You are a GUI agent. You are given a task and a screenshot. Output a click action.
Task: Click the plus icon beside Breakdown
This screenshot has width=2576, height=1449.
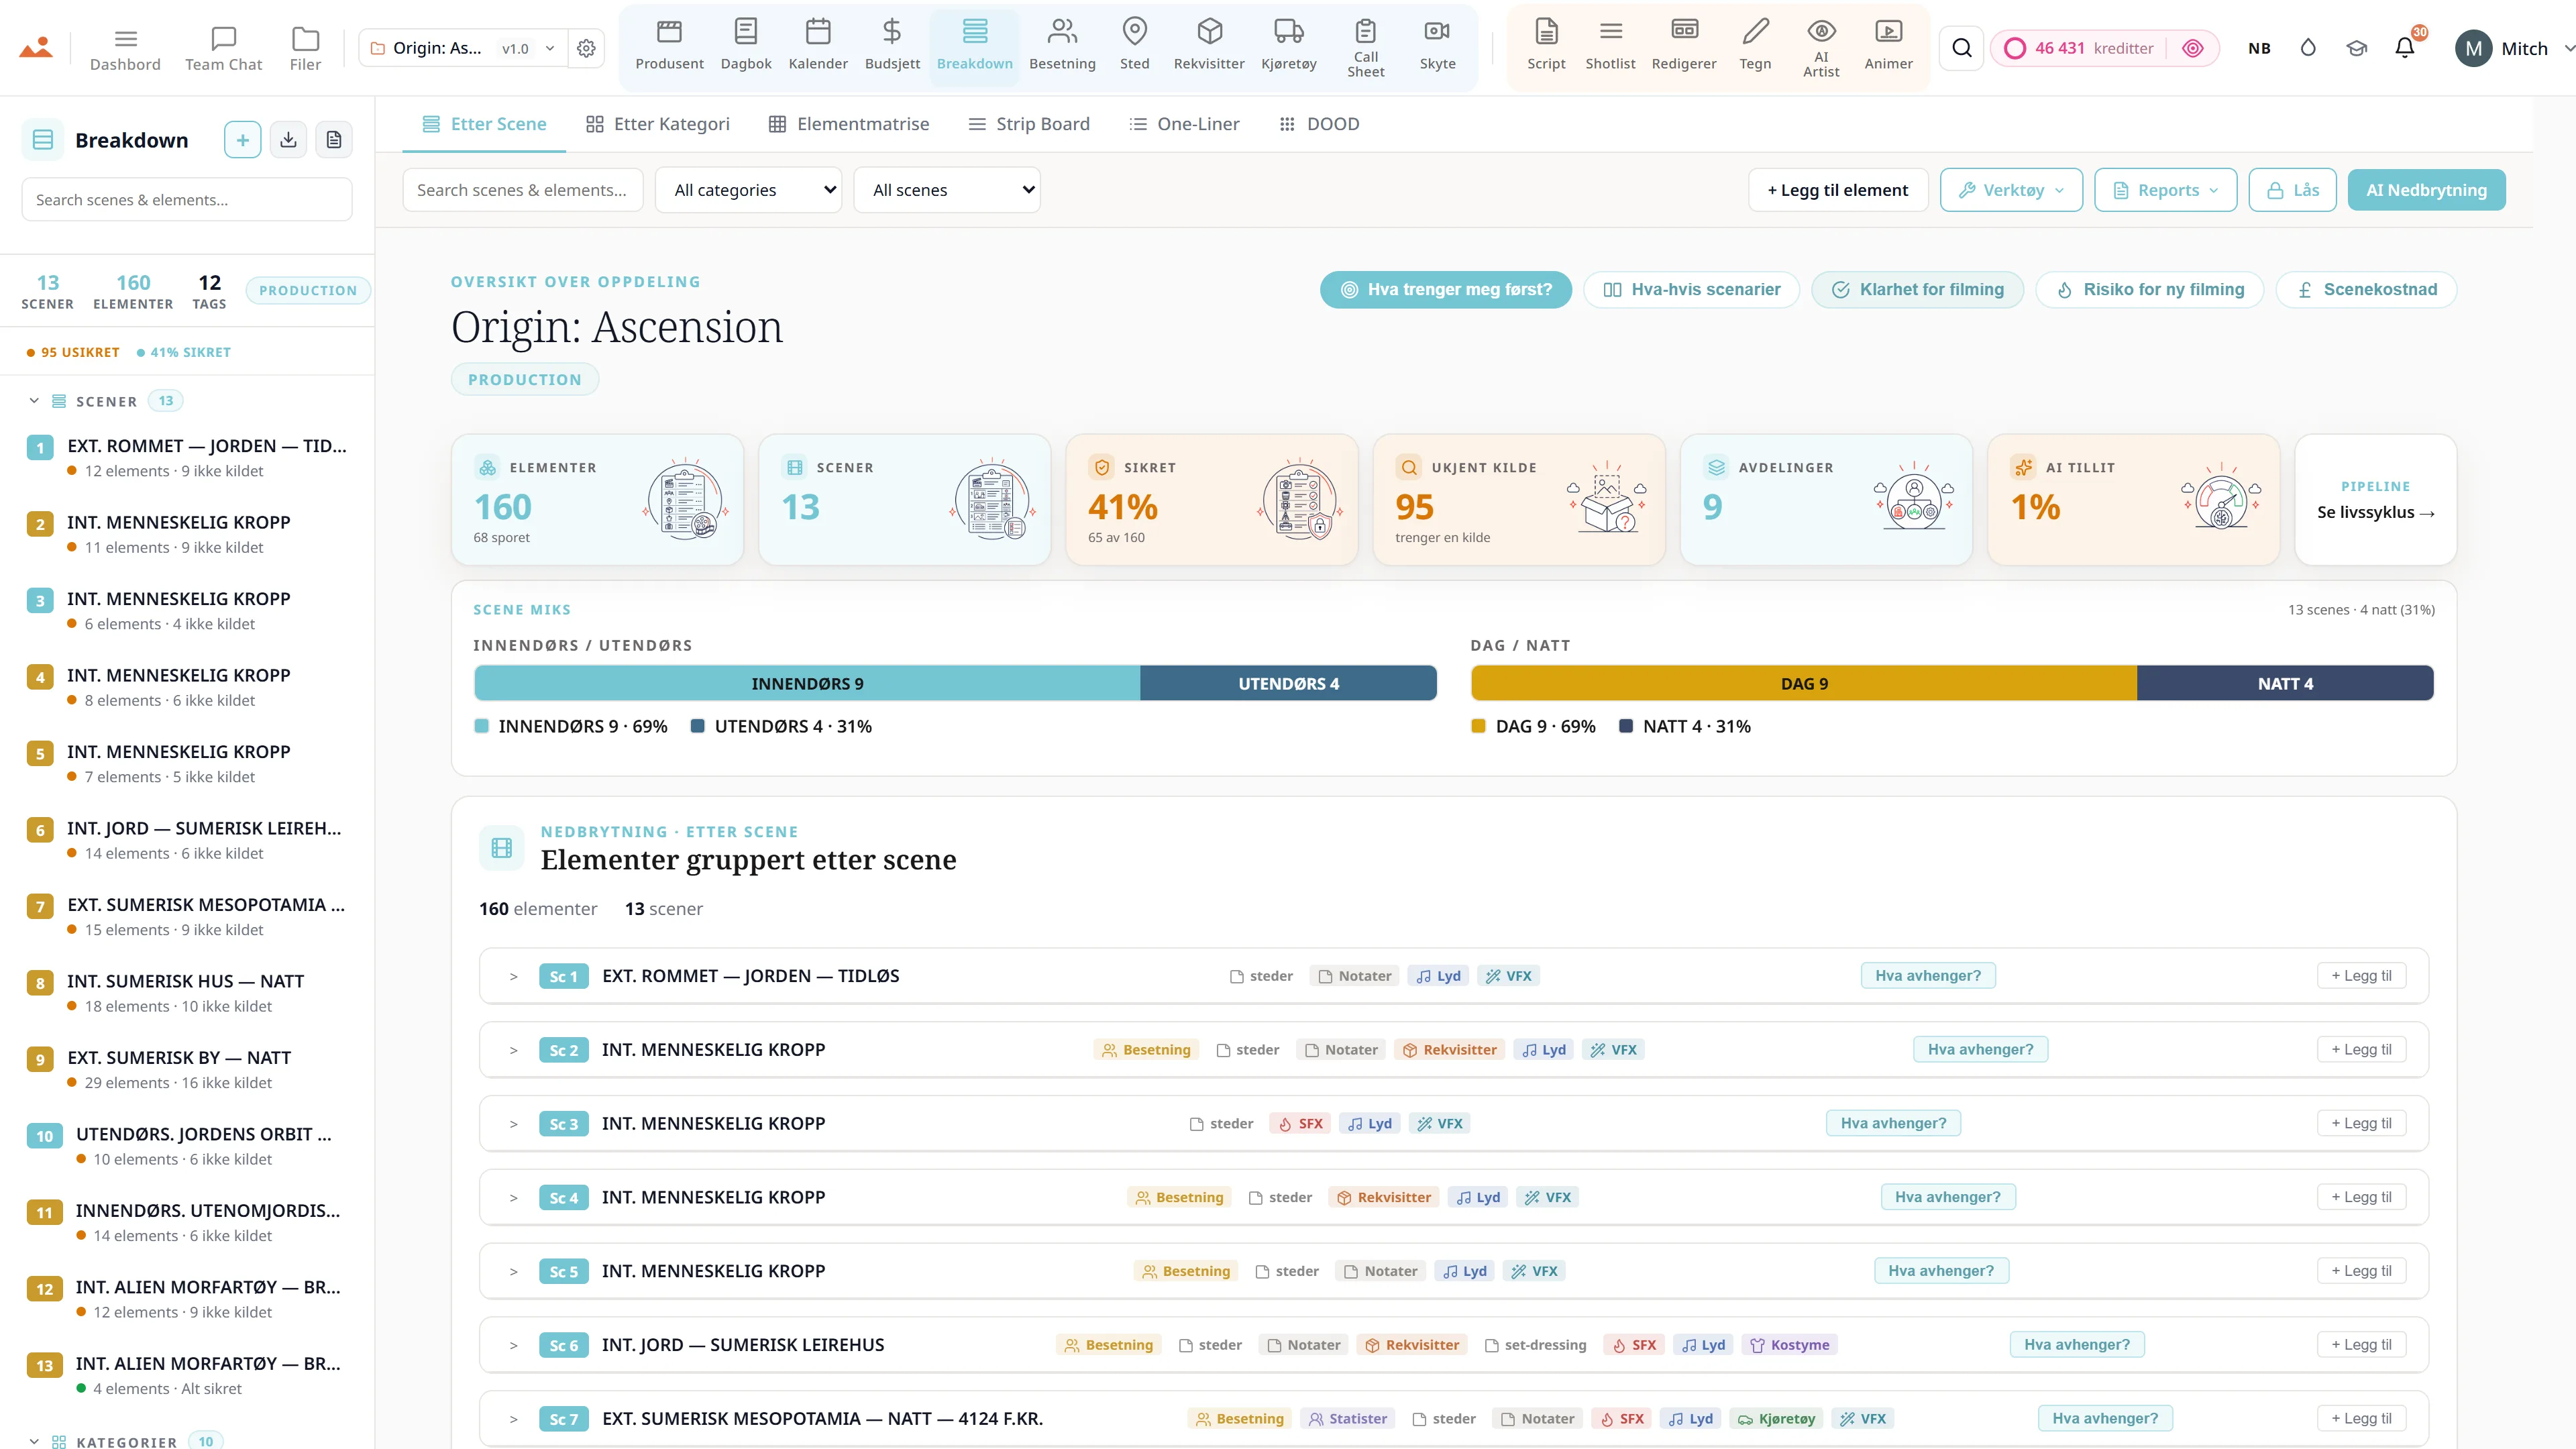point(242,140)
